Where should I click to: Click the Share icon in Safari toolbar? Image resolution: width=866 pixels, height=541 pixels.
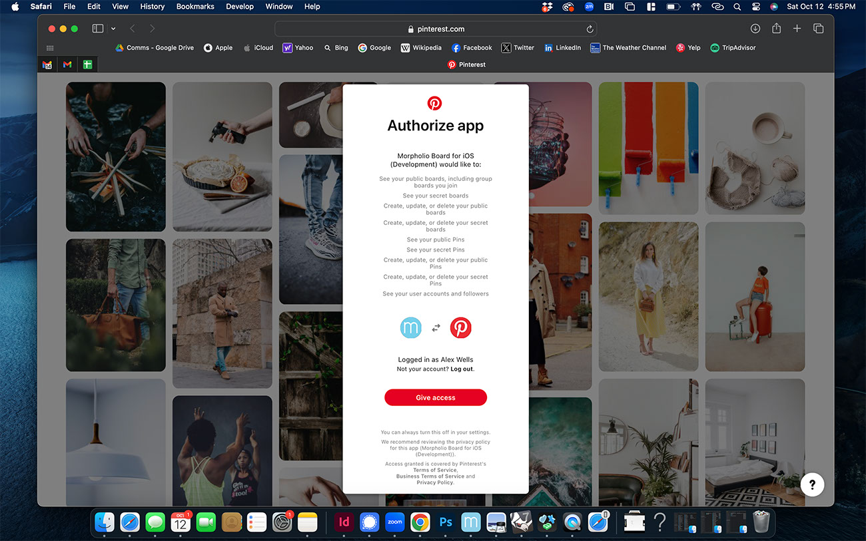coord(776,29)
